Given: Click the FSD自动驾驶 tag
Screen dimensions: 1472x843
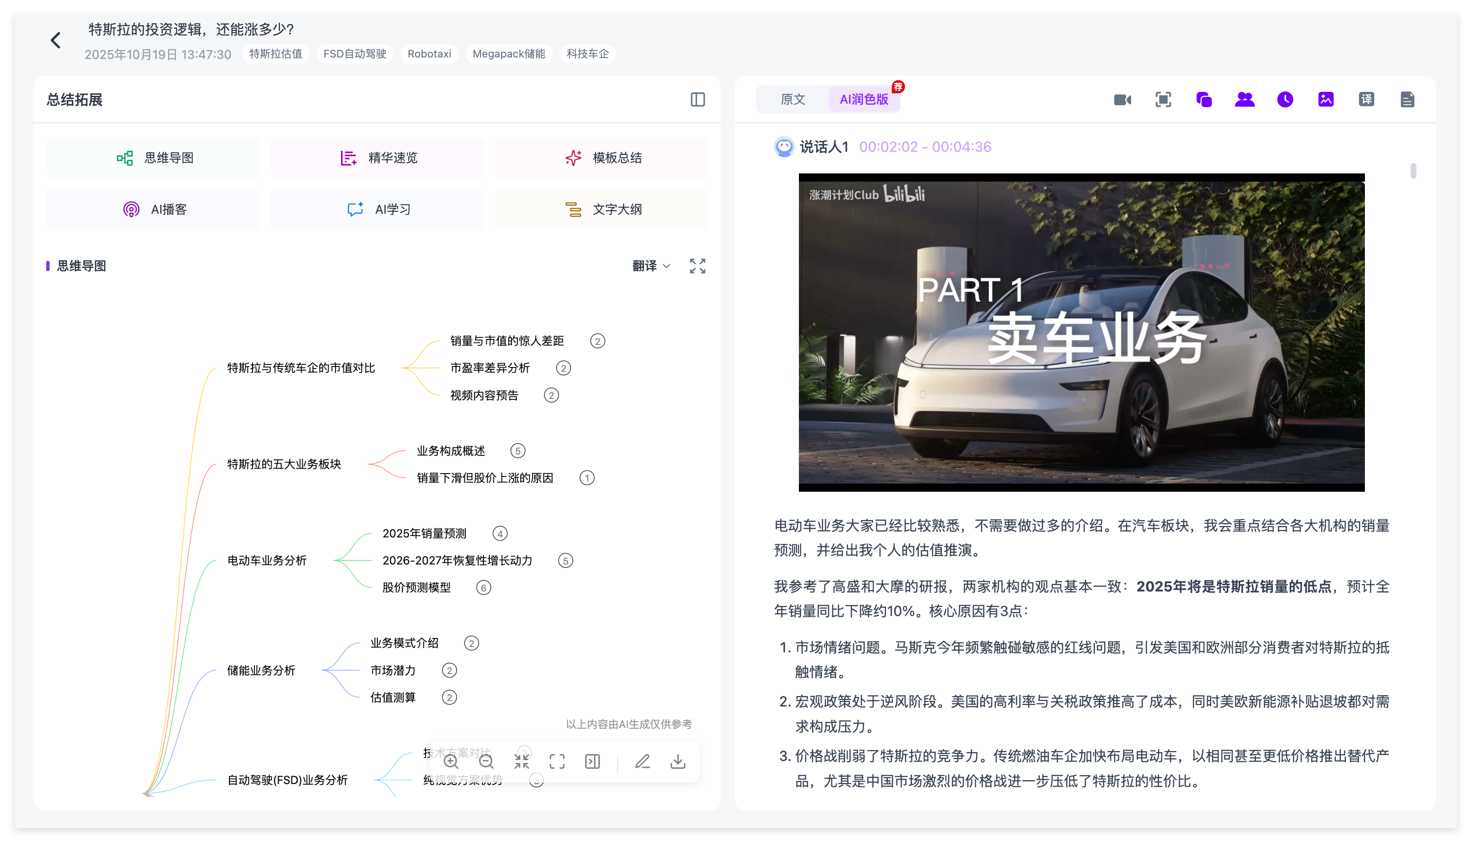Looking at the screenshot, I should 355,54.
